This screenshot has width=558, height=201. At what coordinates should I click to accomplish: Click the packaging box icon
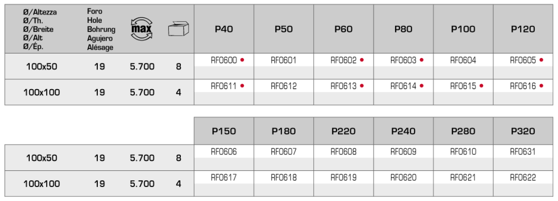179,29
